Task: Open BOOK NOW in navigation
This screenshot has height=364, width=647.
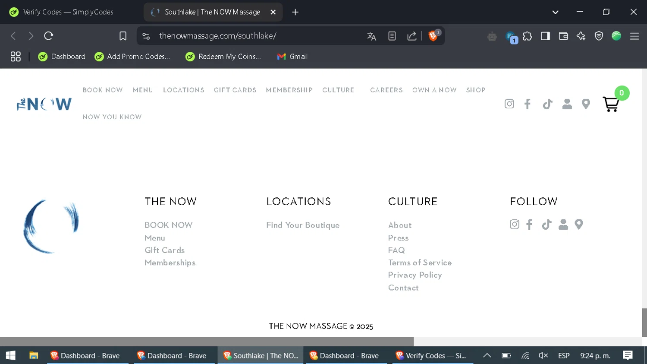Action: (x=103, y=90)
